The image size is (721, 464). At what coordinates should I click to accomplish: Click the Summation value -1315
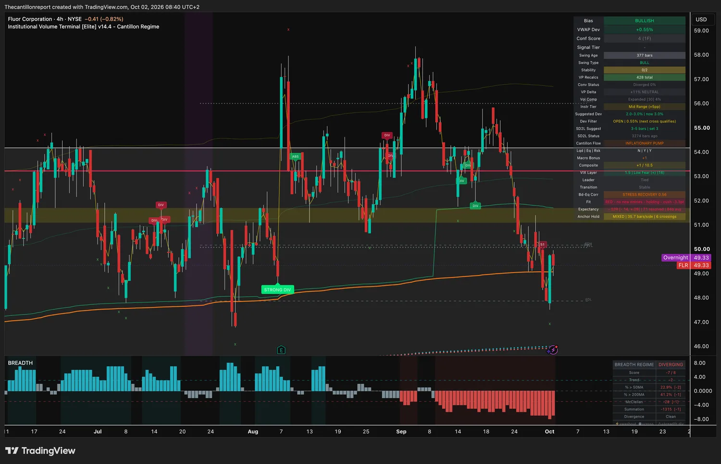[x=671, y=409]
